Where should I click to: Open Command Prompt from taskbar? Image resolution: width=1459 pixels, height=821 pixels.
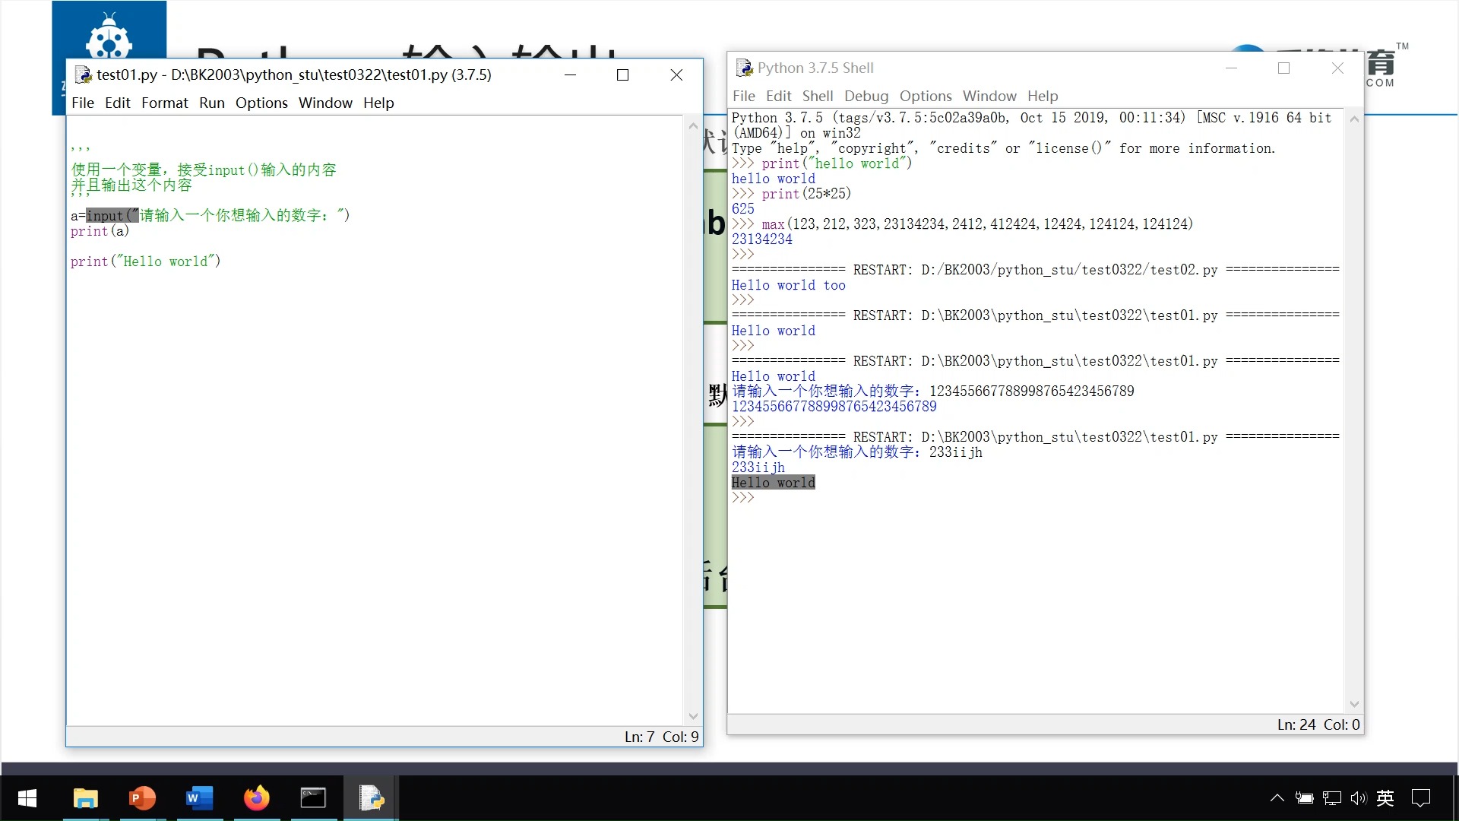[x=313, y=798]
